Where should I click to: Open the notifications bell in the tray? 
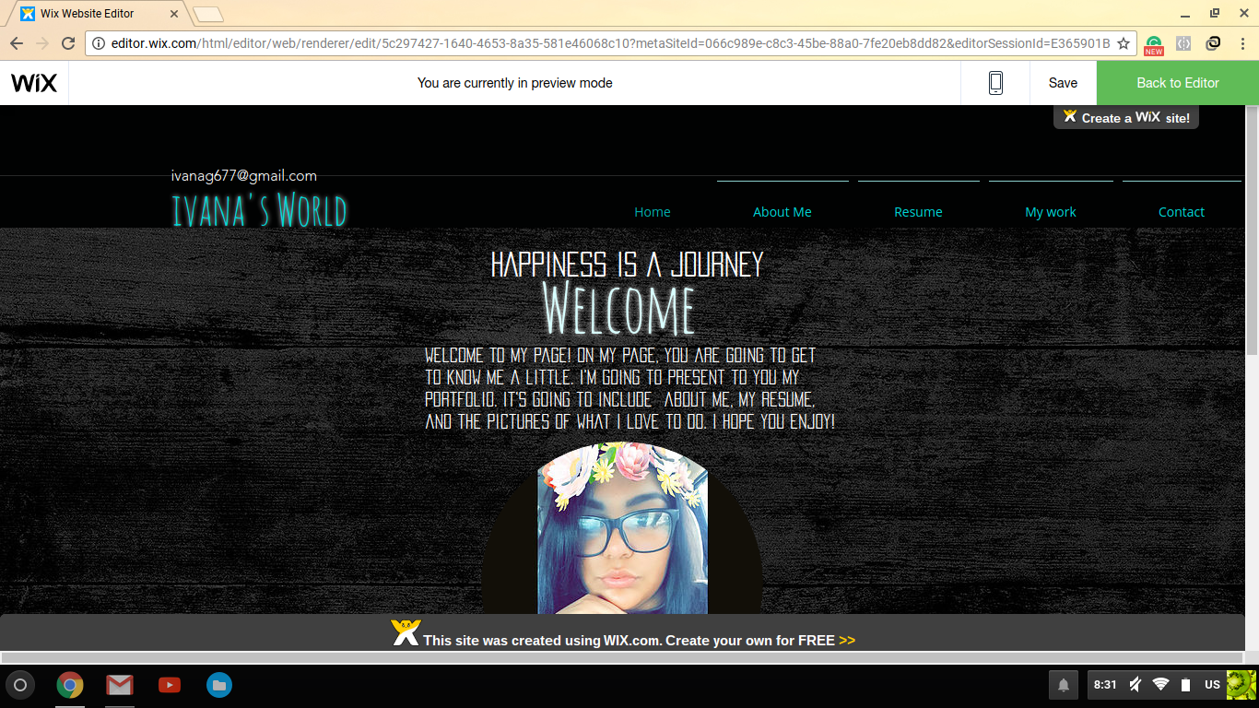[1063, 685]
